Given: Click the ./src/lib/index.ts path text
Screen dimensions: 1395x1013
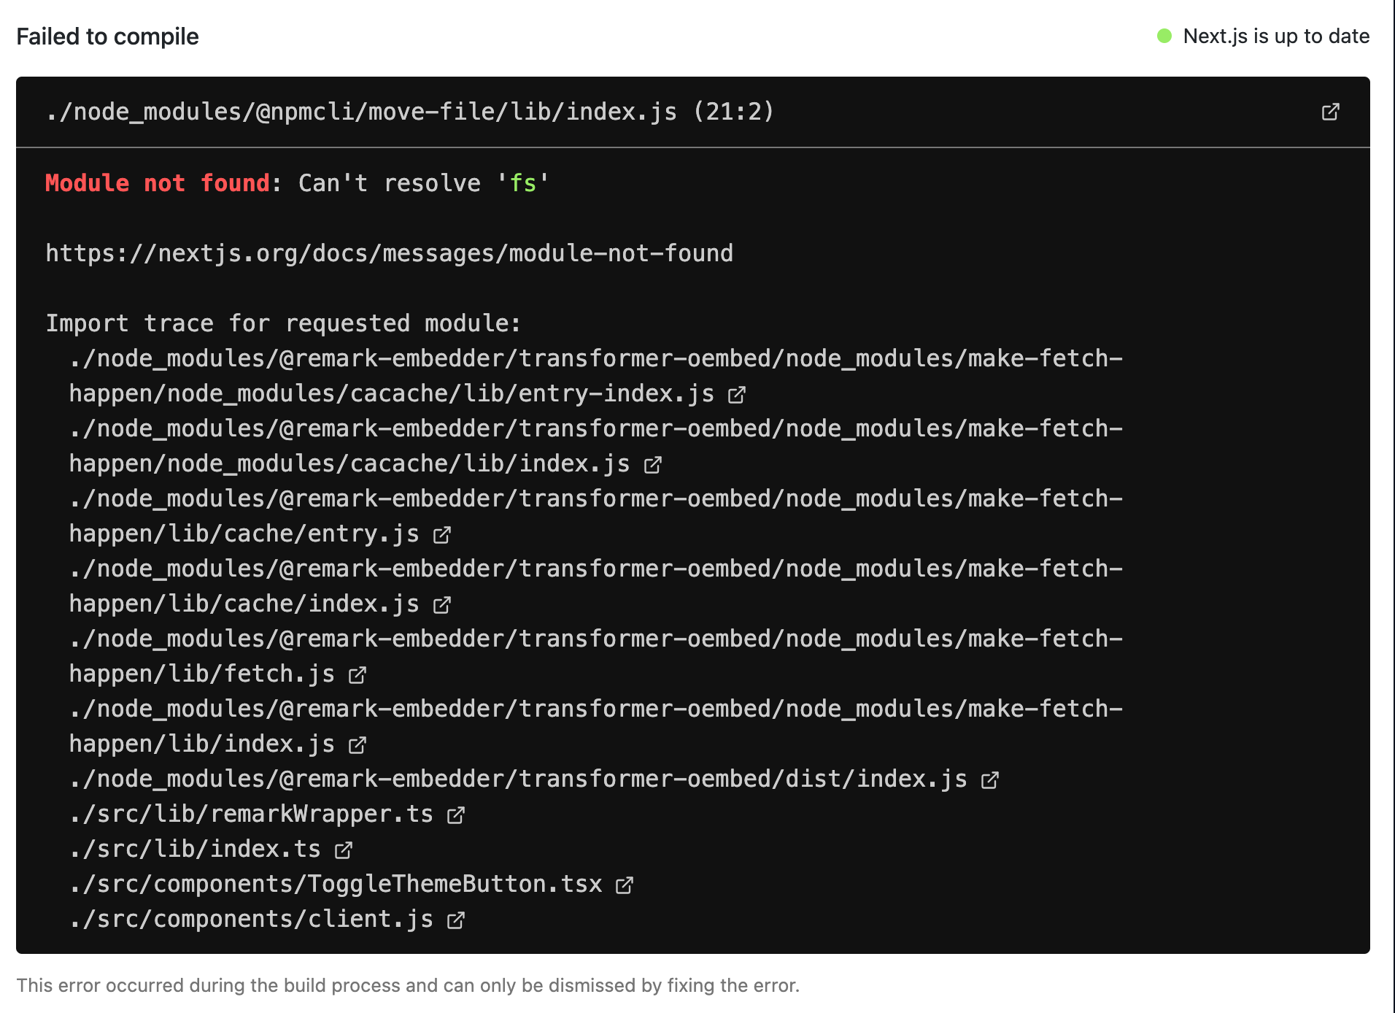Looking at the screenshot, I should [195, 849].
